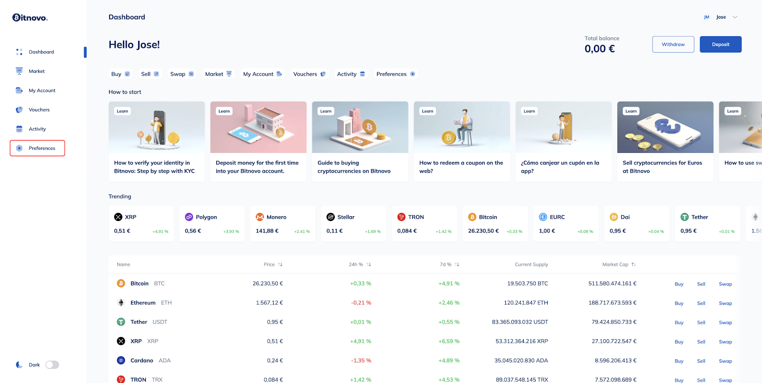Click the Ethereum icon in the table row
762x383 pixels.
121,302
